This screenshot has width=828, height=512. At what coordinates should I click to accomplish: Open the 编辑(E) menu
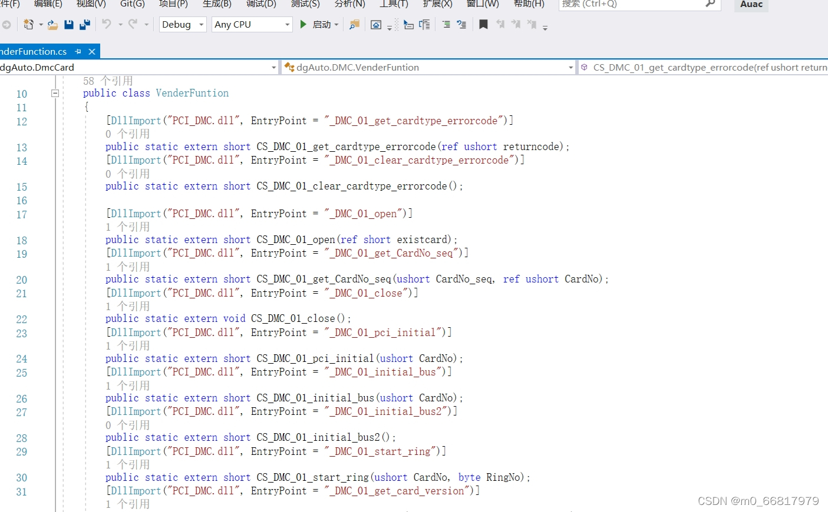pyautogui.click(x=48, y=4)
